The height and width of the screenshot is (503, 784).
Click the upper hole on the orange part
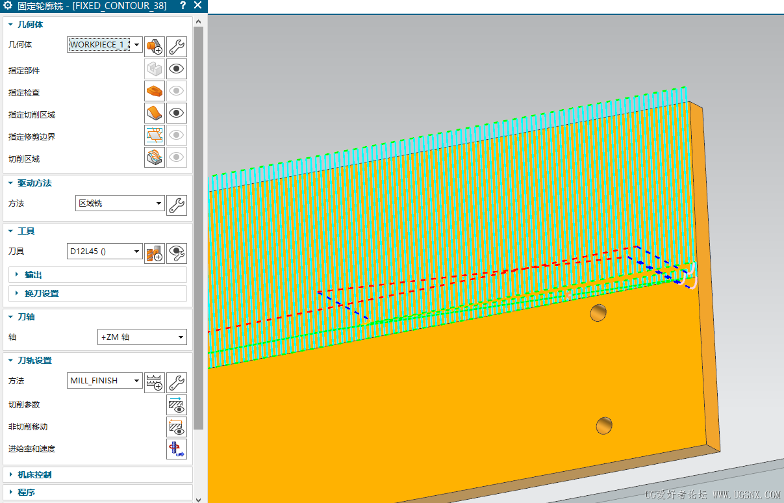(599, 313)
